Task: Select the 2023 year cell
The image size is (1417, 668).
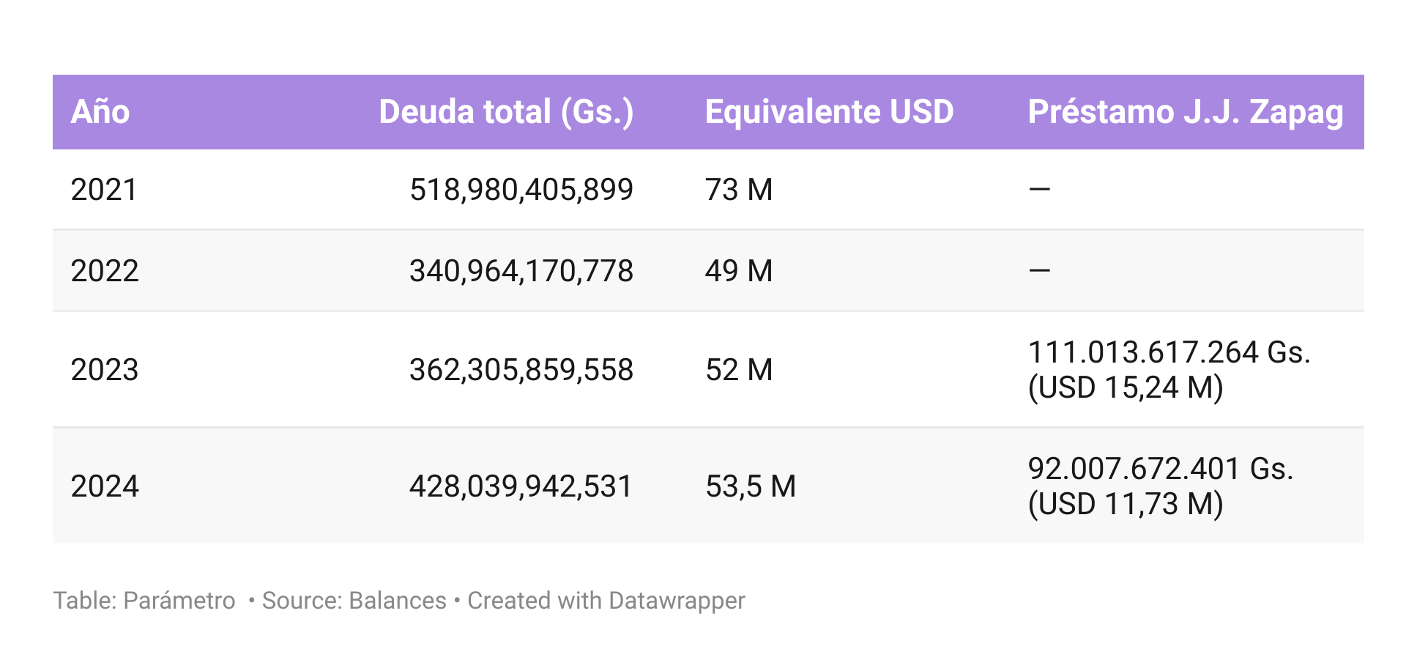Action: pos(105,370)
